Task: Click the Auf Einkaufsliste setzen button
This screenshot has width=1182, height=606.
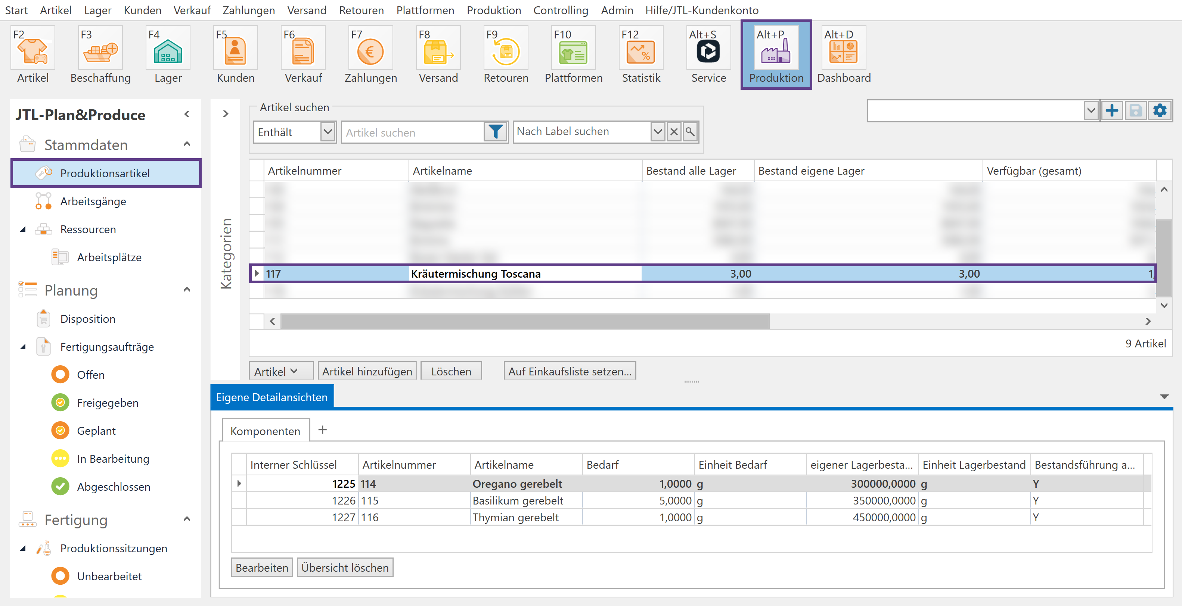Action: pos(570,371)
